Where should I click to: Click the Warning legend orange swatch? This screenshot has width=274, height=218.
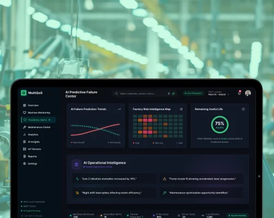coord(154,143)
